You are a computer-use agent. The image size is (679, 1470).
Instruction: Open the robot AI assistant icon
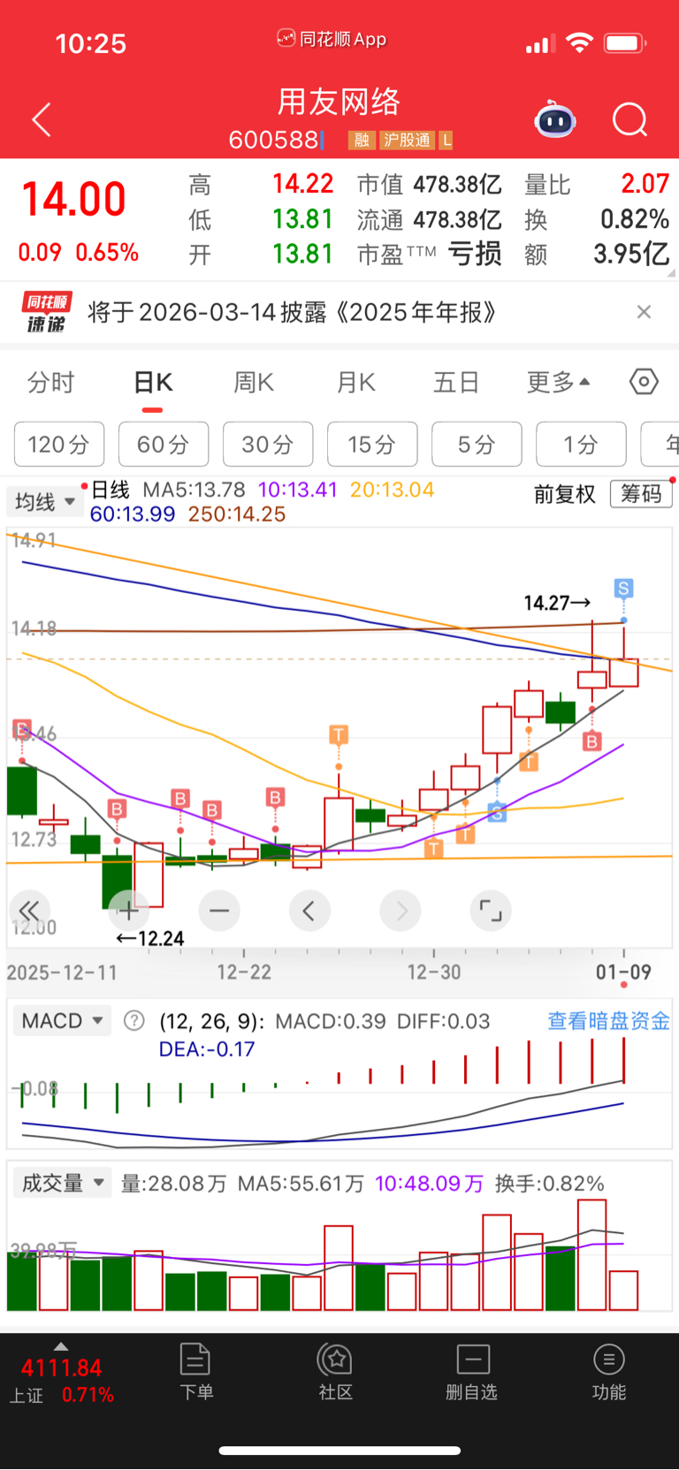point(555,119)
